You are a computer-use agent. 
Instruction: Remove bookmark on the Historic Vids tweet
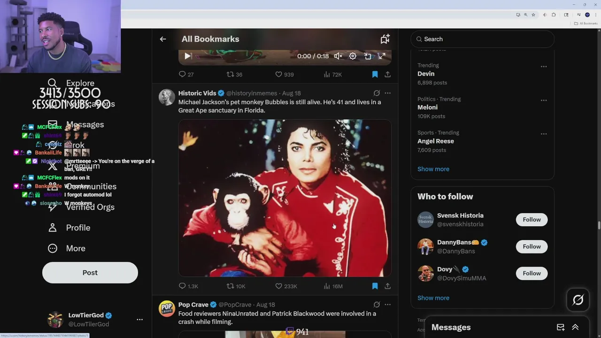pos(375,286)
